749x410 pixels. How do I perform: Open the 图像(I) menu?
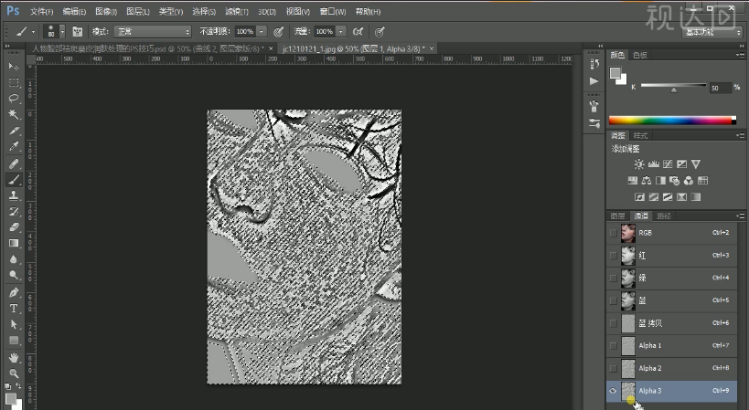pos(106,12)
